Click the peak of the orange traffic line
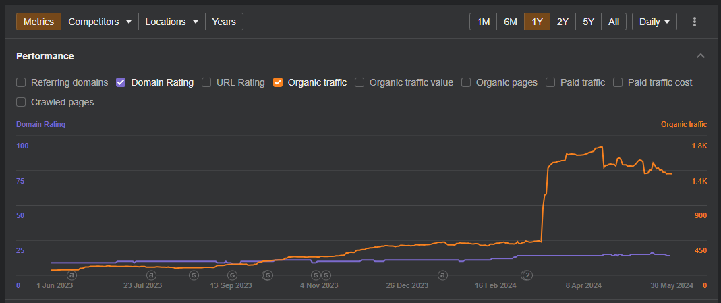Screen dimensions: 721x303 (x=600, y=147)
